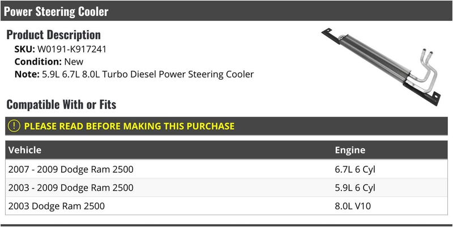Click the SKU label
Viewport: 453px width, 227px height.
coord(24,49)
